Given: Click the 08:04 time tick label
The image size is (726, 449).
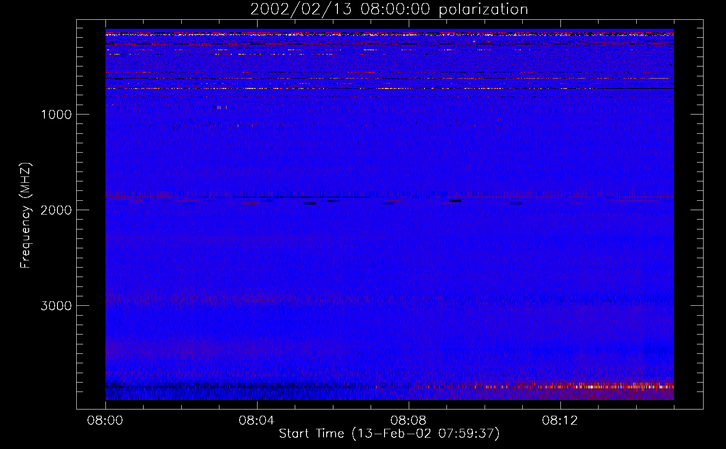Looking at the screenshot, I should [257, 421].
